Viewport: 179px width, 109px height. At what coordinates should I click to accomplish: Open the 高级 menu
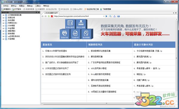coord(30,6)
